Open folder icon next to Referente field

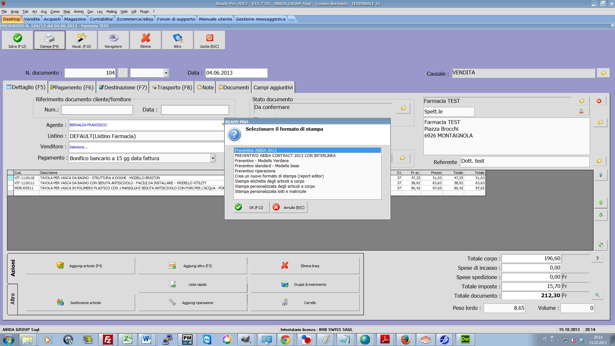pyautogui.click(x=599, y=161)
